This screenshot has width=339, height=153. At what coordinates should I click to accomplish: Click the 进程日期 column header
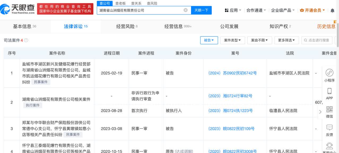pyautogui.click(x=111, y=53)
